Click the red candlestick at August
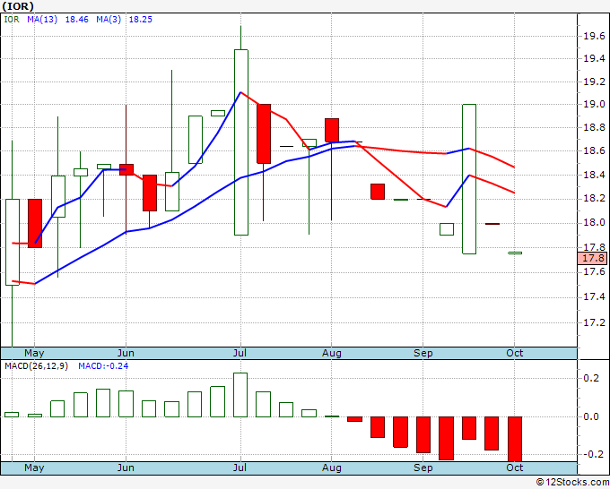 332,130
